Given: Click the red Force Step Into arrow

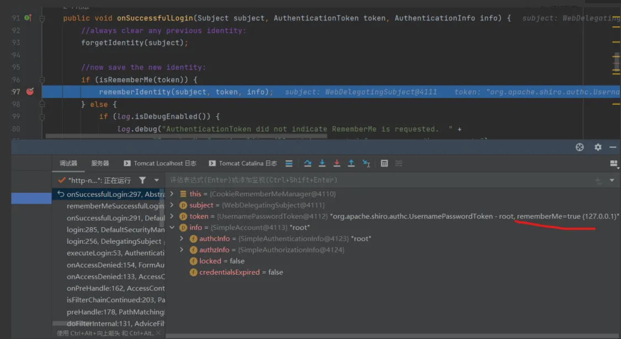Looking at the screenshot, I should (x=337, y=163).
